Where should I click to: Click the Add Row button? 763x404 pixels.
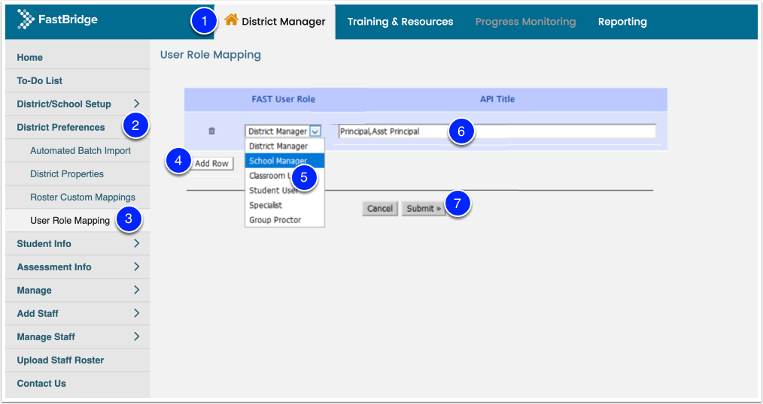(211, 164)
